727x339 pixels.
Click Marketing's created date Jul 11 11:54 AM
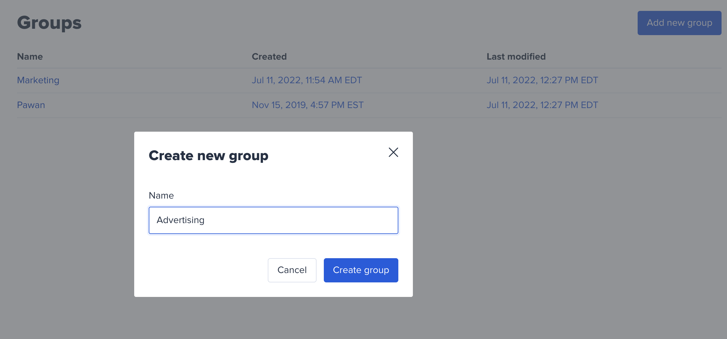pyautogui.click(x=307, y=80)
